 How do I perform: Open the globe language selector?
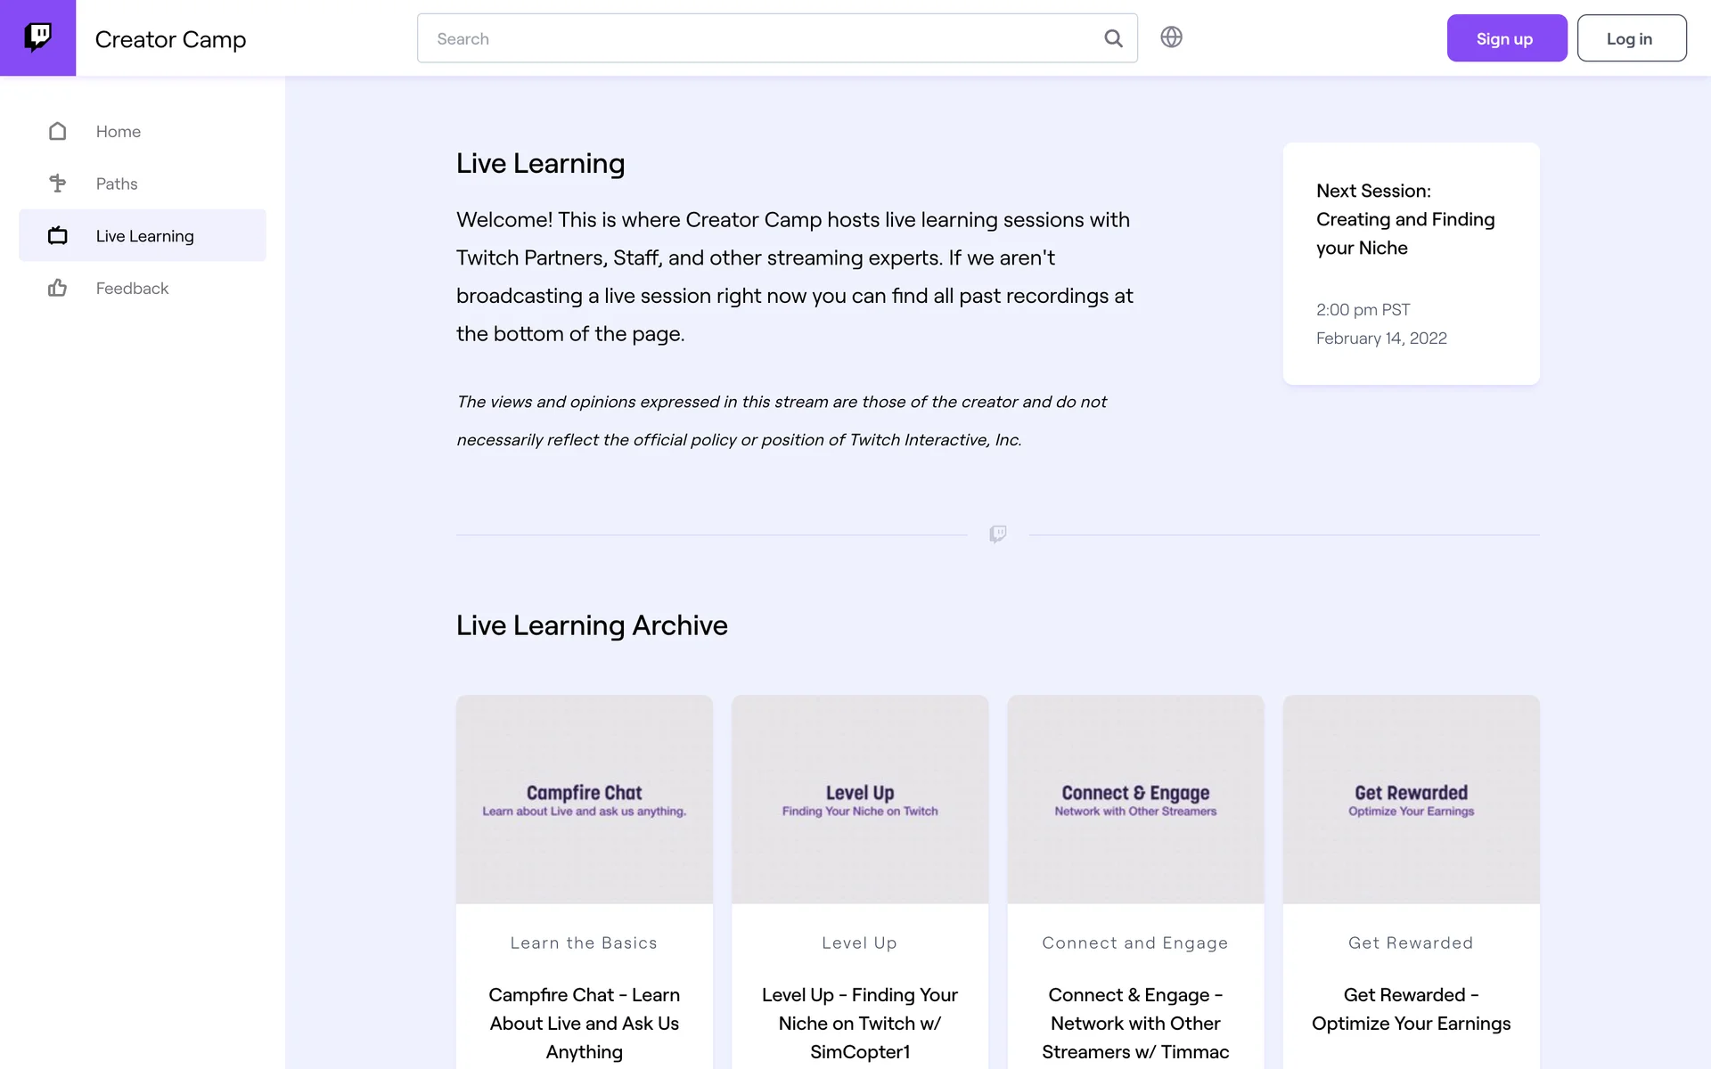pos(1171,37)
